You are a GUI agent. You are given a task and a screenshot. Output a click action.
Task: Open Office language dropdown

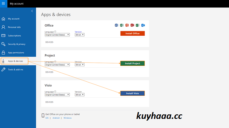pyautogui.click(x=57, y=35)
